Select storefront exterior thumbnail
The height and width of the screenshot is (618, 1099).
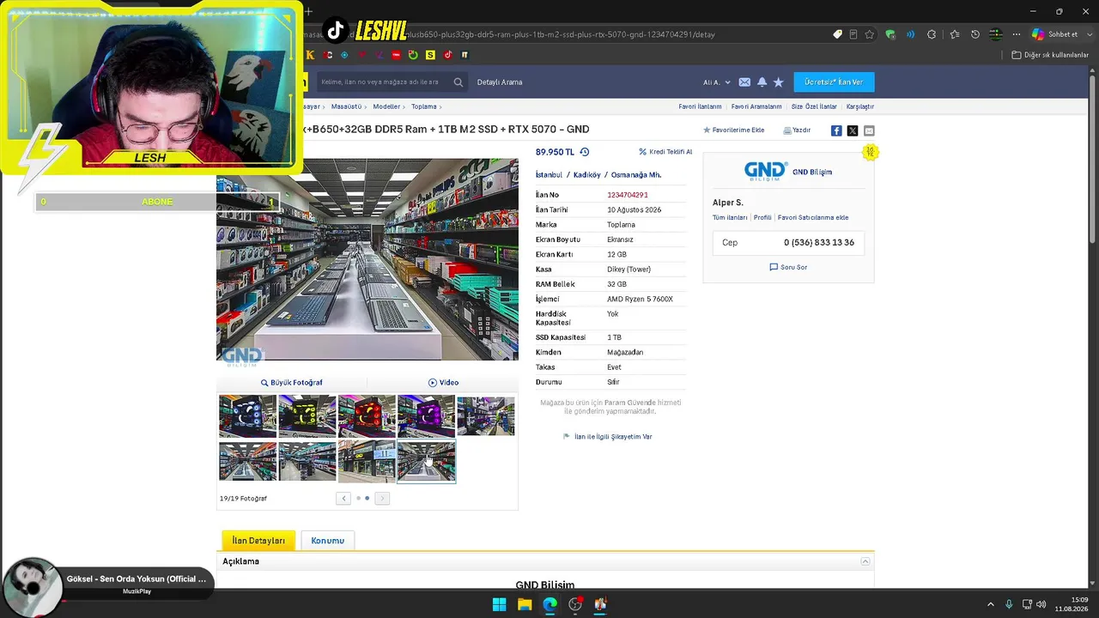(x=367, y=462)
